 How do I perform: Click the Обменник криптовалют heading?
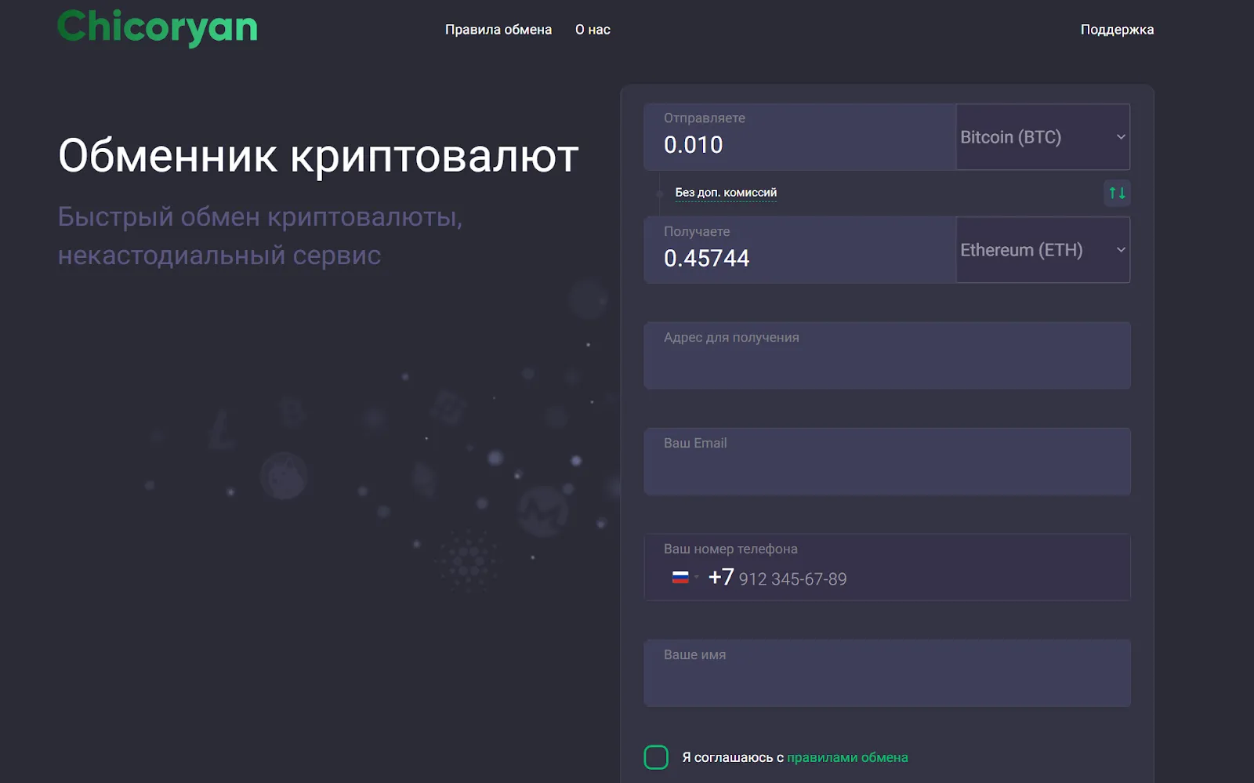coord(318,155)
